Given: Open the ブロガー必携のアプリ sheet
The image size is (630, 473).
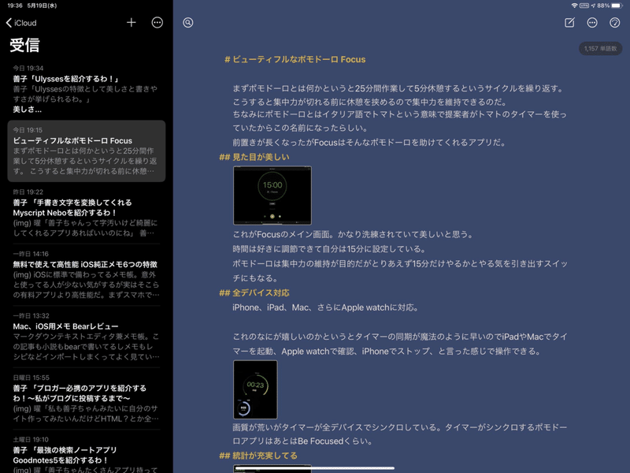Looking at the screenshot, I should [x=87, y=398].
